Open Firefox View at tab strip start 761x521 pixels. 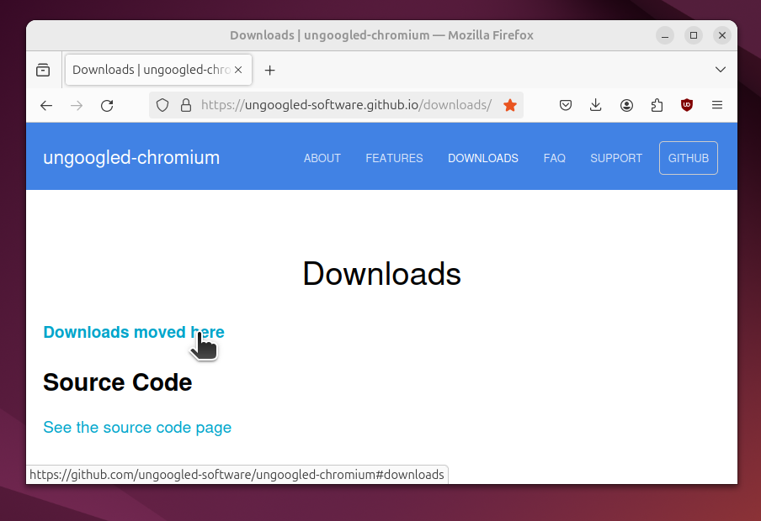[43, 70]
